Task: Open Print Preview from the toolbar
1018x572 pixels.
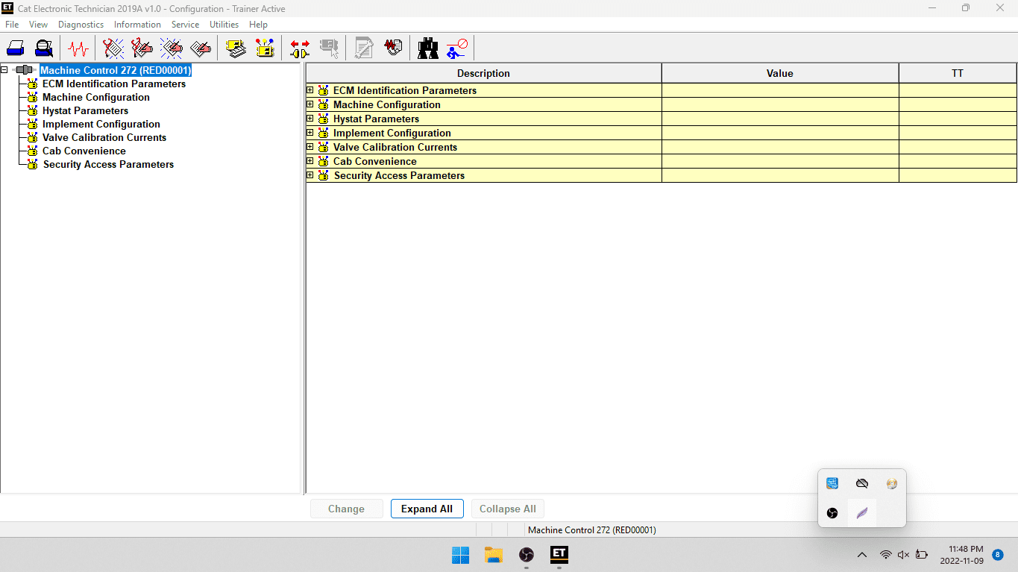Action: 44,49
